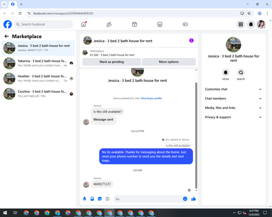Reload the page in browser toolbar
This screenshot has width=272, height=217.
[x=20, y=14]
